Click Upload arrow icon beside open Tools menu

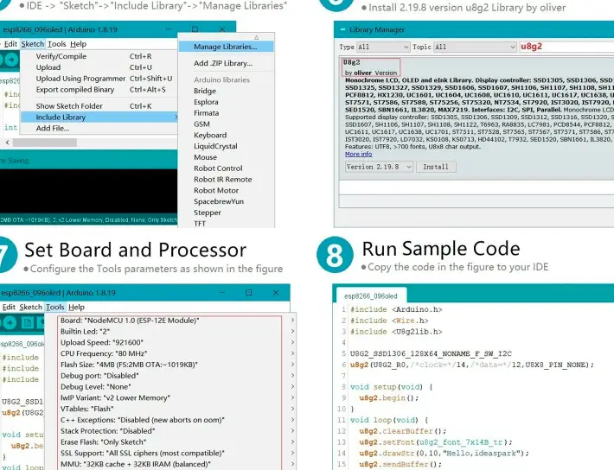tap(10, 323)
